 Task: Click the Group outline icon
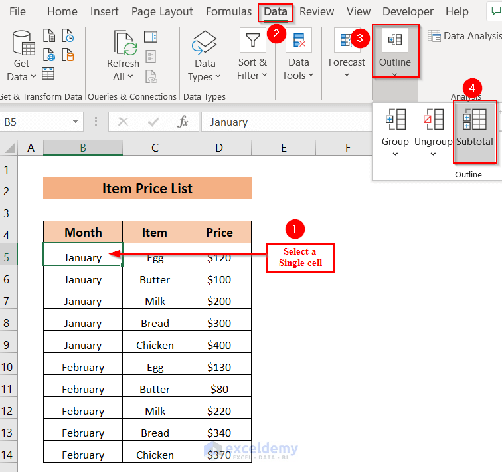[x=395, y=120]
